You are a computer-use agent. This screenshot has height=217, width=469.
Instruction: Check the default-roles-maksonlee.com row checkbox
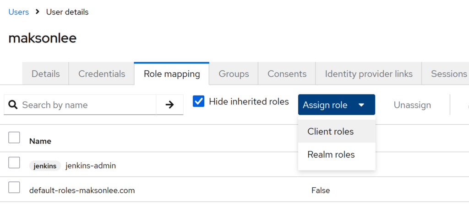point(14,187)
